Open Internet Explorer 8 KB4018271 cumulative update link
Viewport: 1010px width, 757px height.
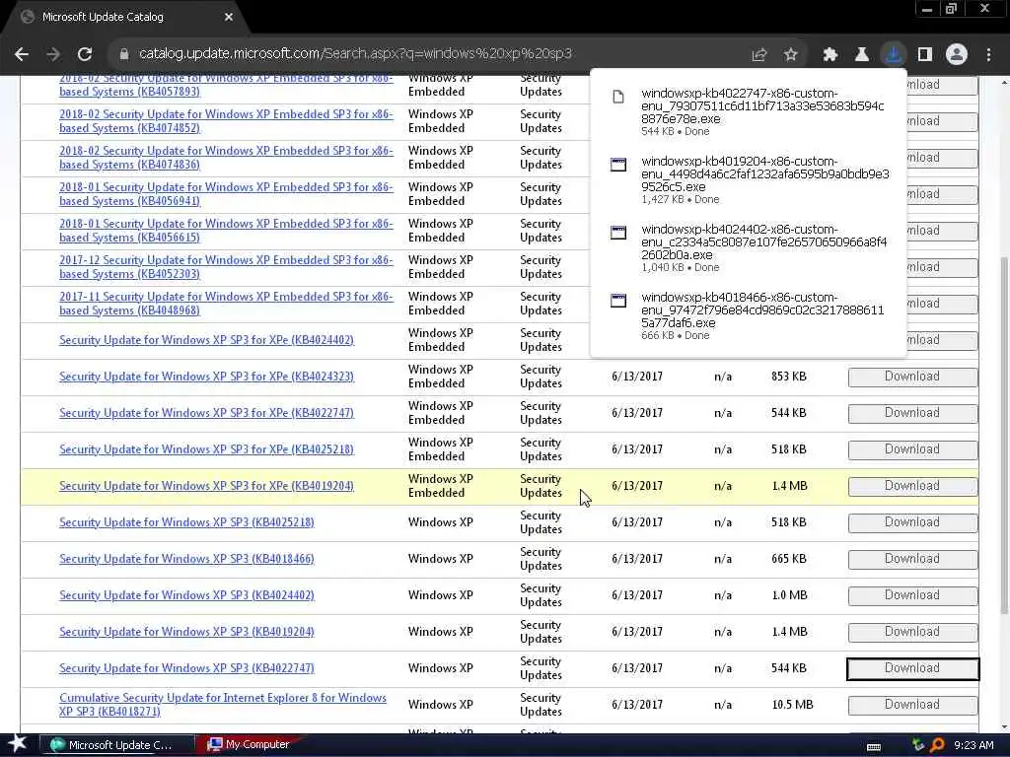[x=223, y=705]
